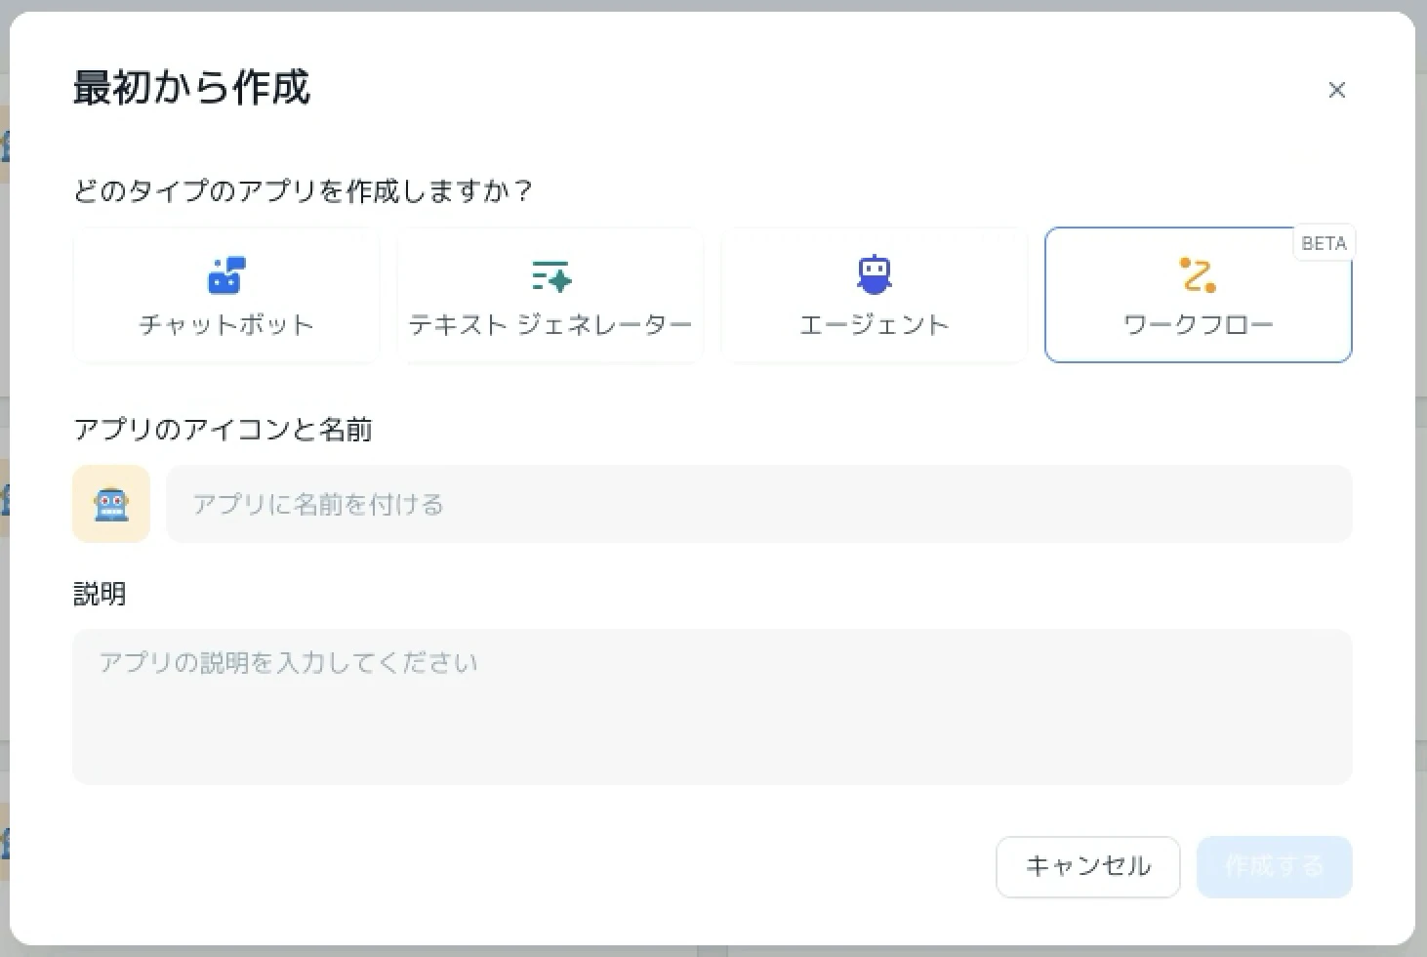This screenshot has height=957, width=1427.
Task: Click the キャンセル button
Action: tap(1088, 866)
